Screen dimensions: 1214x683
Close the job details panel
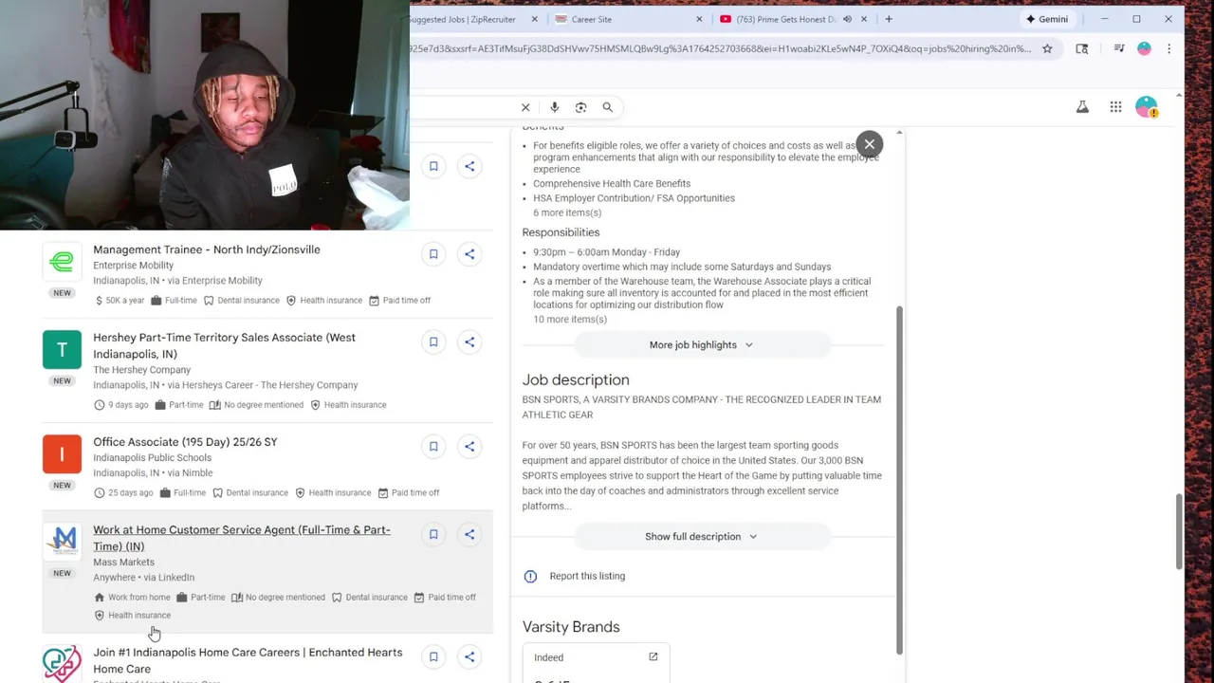pos(869,144)
